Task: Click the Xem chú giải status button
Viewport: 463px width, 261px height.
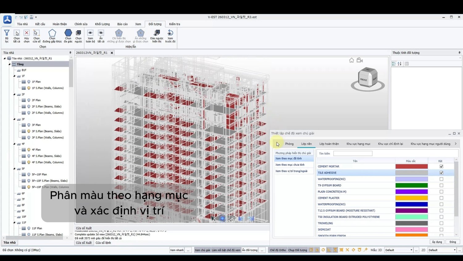Action: pos(202,250)
